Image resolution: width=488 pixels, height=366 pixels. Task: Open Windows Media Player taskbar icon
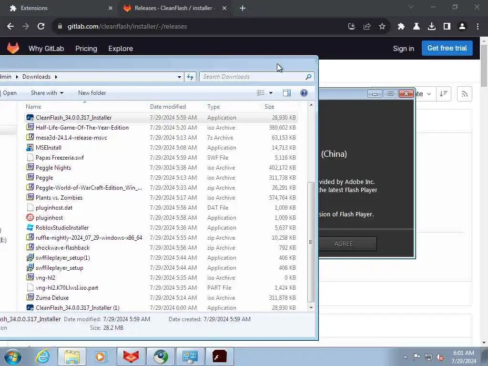pyautogui.click(x=101, y=356)
